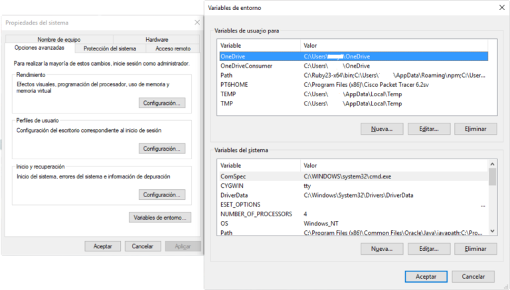Click Editar for user variables

coord(428,129)
